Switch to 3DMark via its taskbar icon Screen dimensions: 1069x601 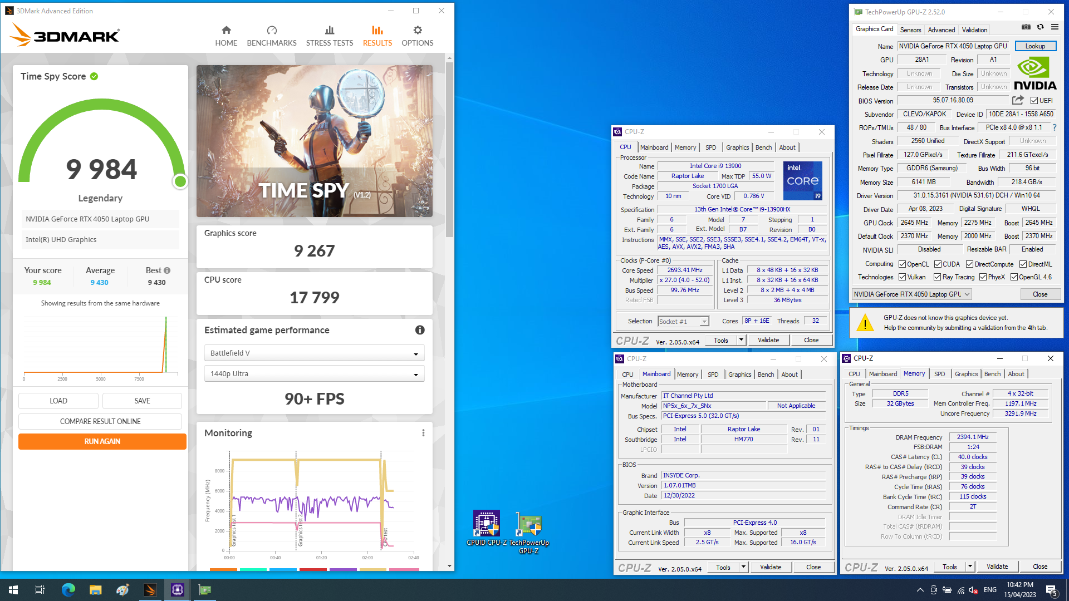150,590
